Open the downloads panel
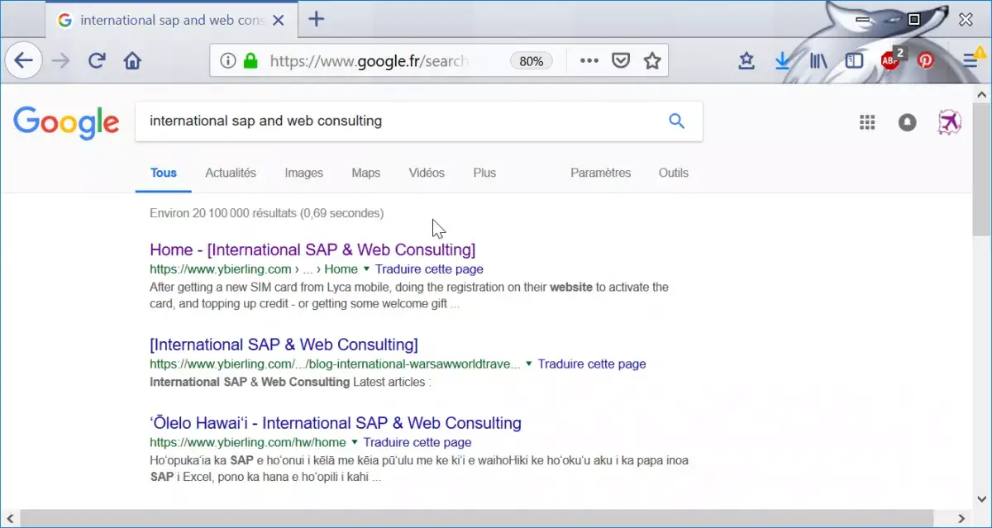Image resolution: width=992 pixels, height=528 pixels. tap(783, 60)
